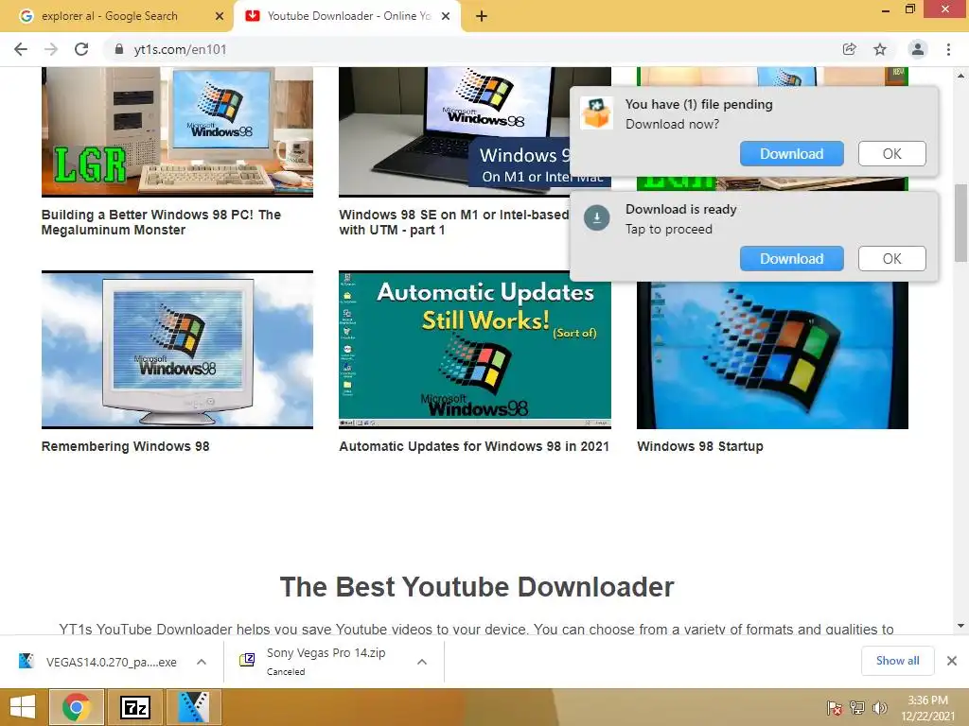
Task: Click the network tray icon
Action: [x=857, y=707]
